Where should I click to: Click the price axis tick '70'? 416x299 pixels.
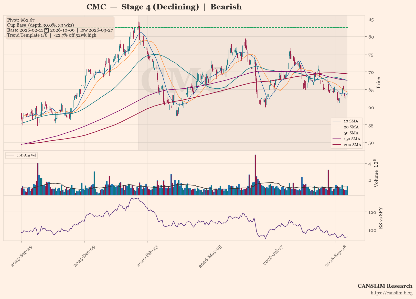[x=371, y=72]
